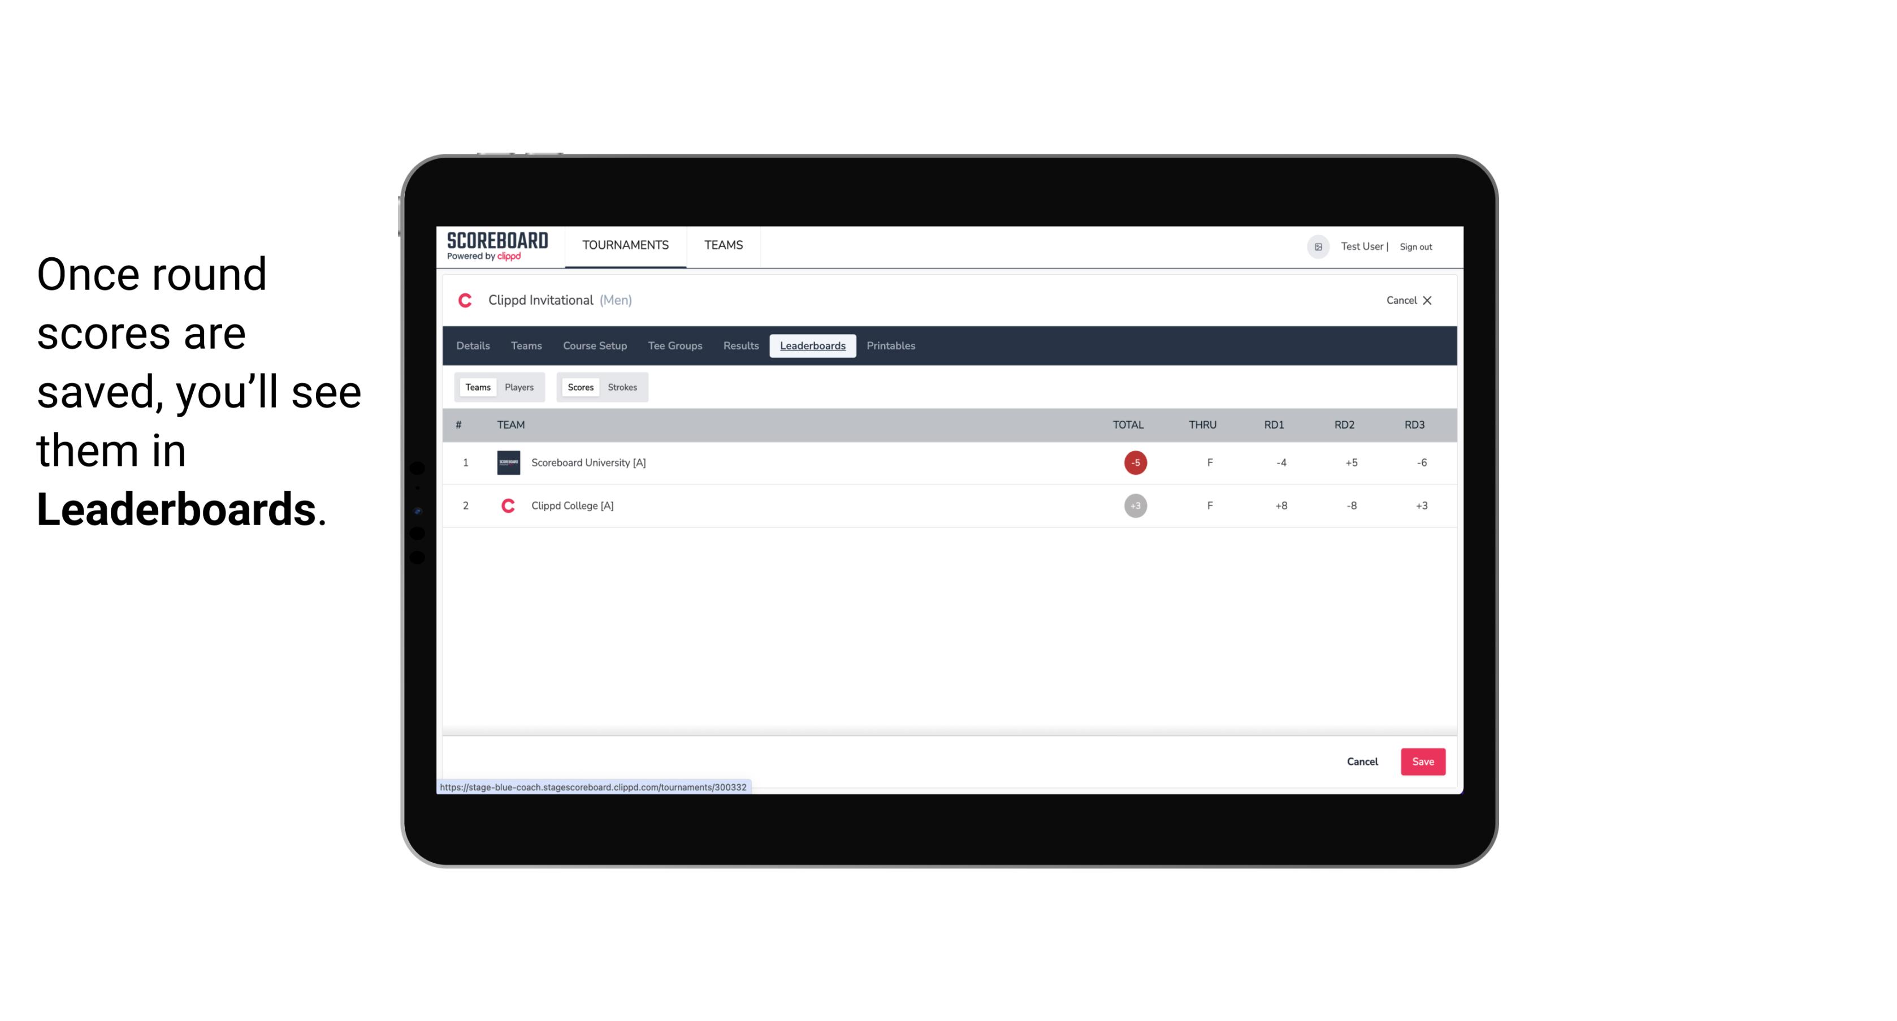Click the Cancel button
The image size is (1897, 1021).
tap(1362, 762)
